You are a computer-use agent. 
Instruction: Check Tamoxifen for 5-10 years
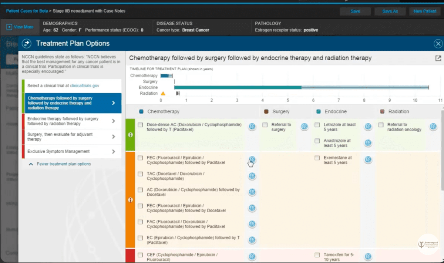tap(317, 255)
